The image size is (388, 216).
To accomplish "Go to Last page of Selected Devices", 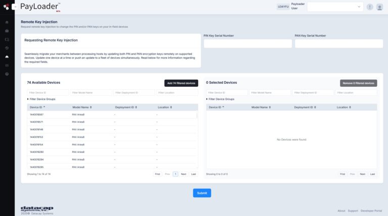I will pyautogui.click(x=372, y=174).
